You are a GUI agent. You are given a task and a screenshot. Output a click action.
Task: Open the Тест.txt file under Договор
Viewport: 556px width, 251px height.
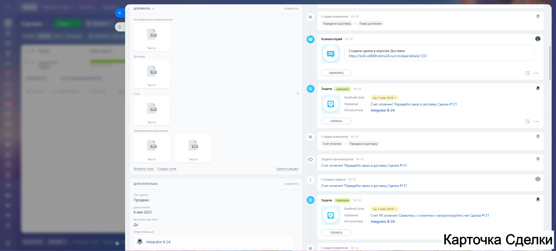coord(152,74)
